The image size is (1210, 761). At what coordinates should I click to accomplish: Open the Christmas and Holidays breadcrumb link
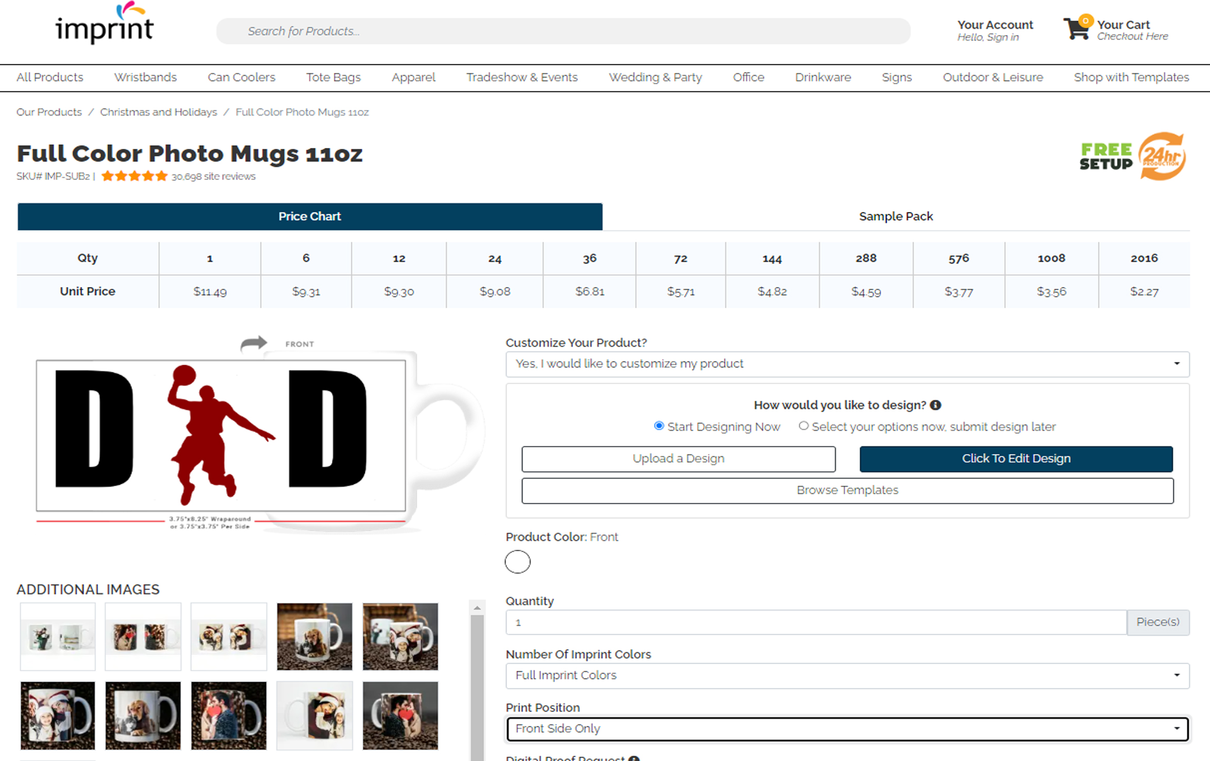point(158,112)
